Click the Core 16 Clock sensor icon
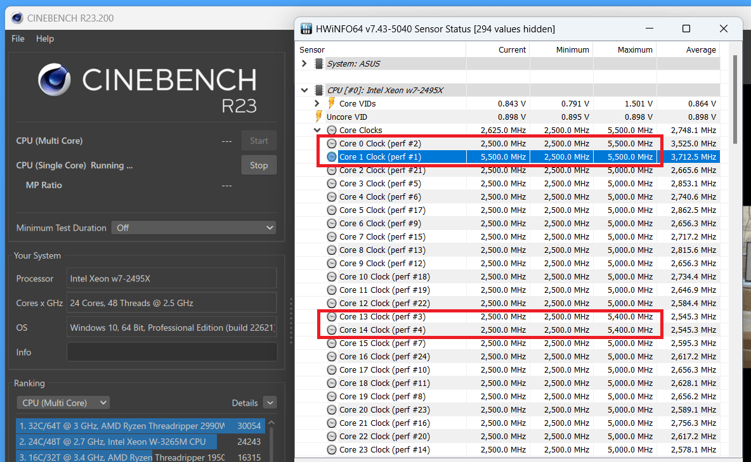751x462 pixels. click(332, 357)
